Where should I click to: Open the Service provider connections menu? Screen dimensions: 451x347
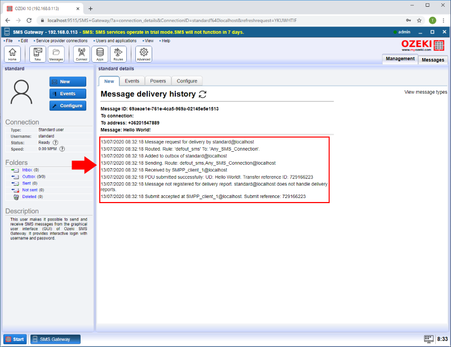point(61,41)
